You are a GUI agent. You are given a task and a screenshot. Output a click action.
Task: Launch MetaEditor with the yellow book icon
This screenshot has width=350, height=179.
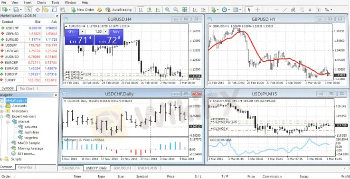pos(100,9)
